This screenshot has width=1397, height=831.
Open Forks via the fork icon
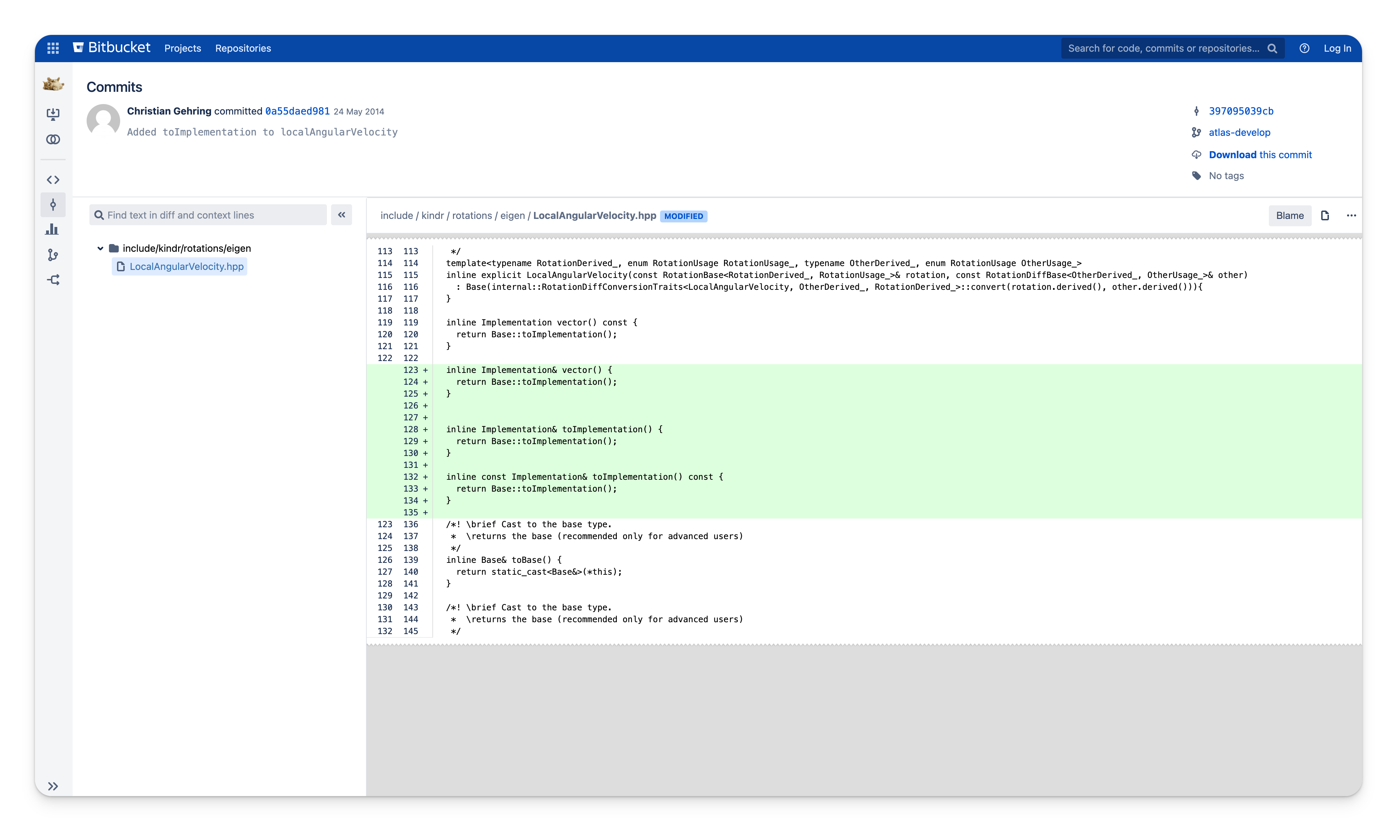[x=53, y=279]
